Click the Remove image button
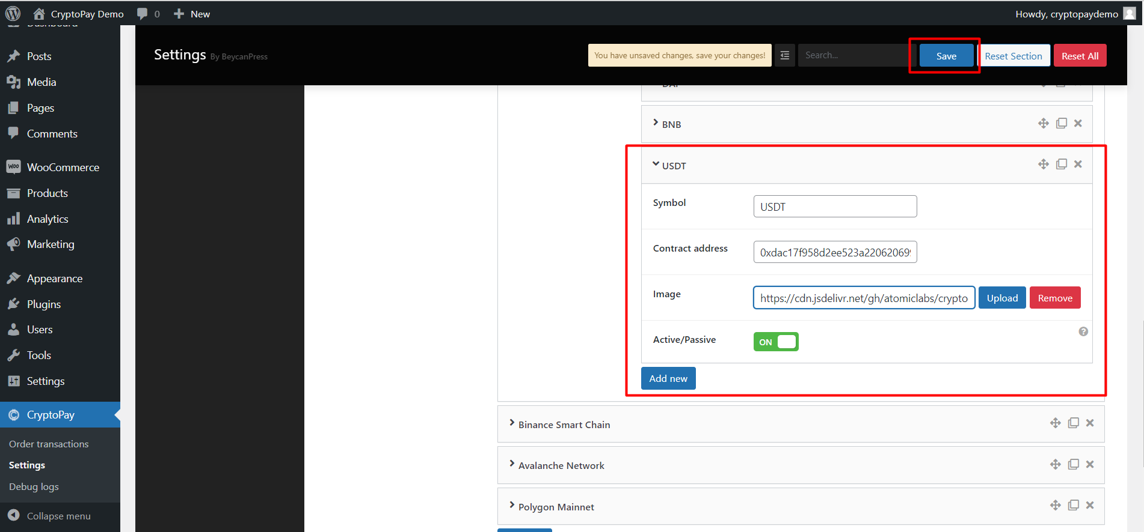Viewport: 1144px width, 532px height. pyautogui.click(x=1055, y=298)
